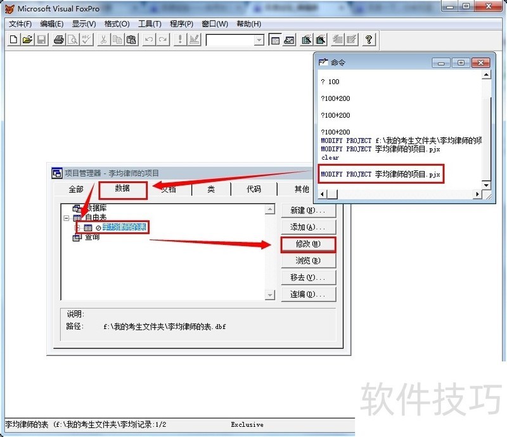The image size is (507, 437).
Task: Switch to the 其他 tab in Project Manager
Action: (x=302, y=189)
